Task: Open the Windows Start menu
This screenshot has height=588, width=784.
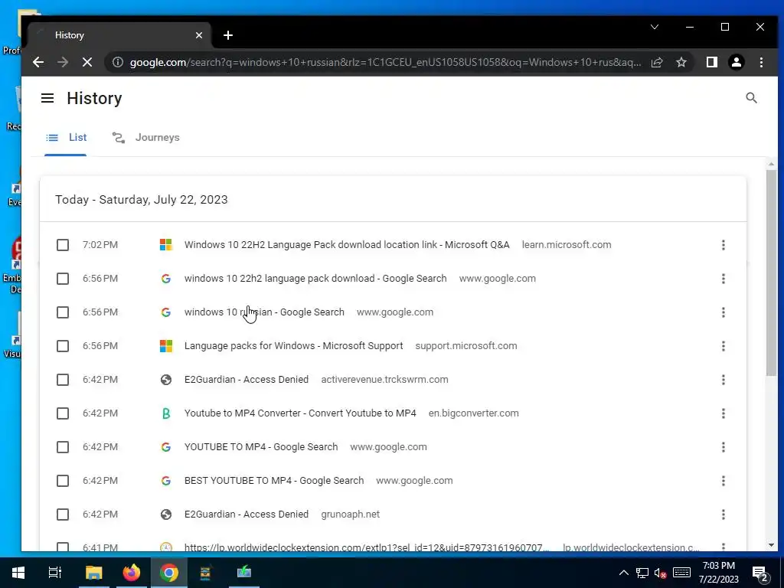Action: (x=18, y=573)
